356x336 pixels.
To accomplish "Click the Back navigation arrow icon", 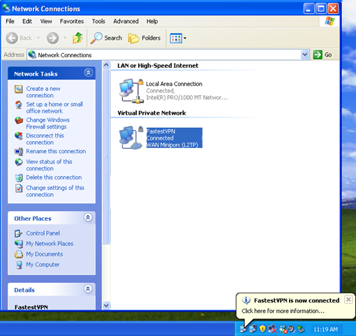I will tap(12, 38).
